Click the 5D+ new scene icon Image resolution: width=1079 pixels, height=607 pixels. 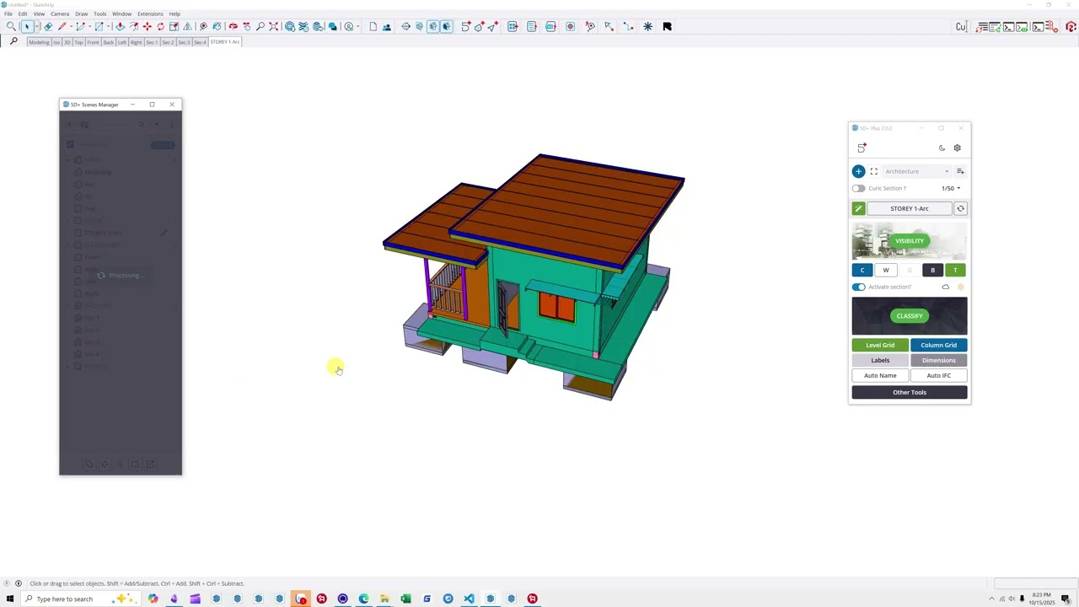click(862, 148)
